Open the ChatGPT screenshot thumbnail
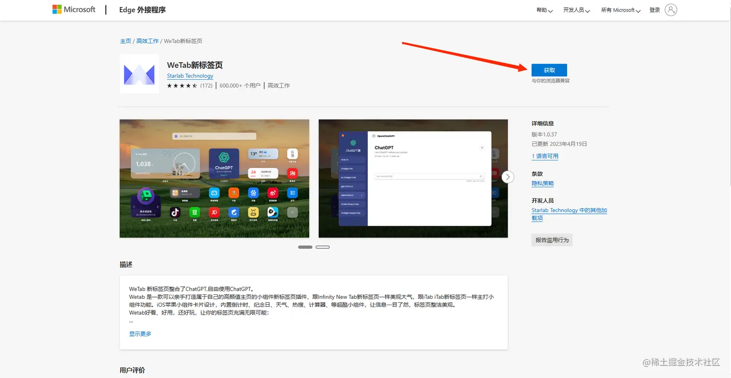 [x=413, y=179]
